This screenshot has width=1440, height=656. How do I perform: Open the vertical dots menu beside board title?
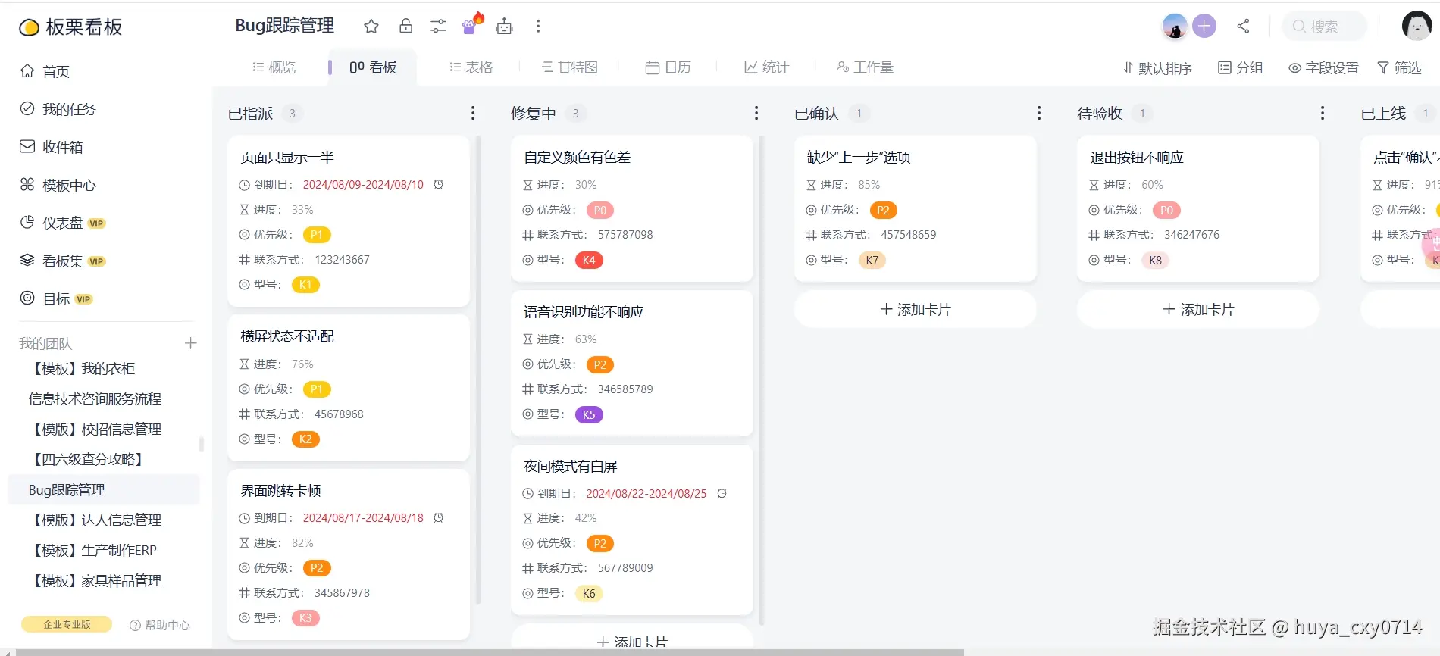(538, 27)
